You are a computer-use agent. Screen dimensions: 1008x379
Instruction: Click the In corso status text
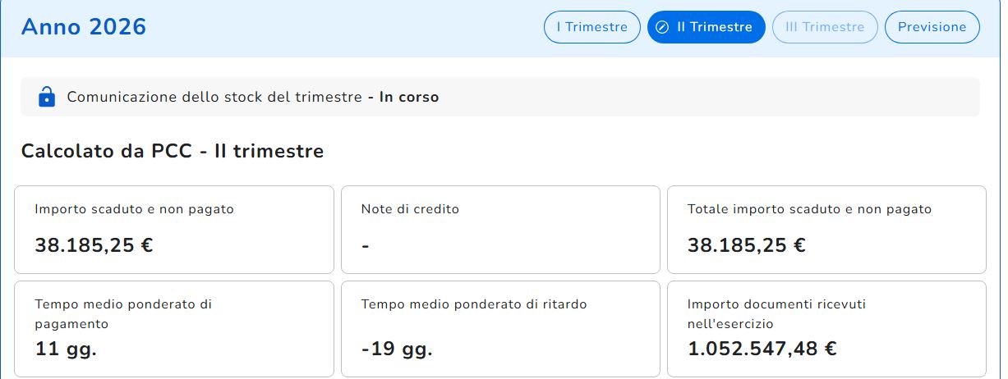409,97
